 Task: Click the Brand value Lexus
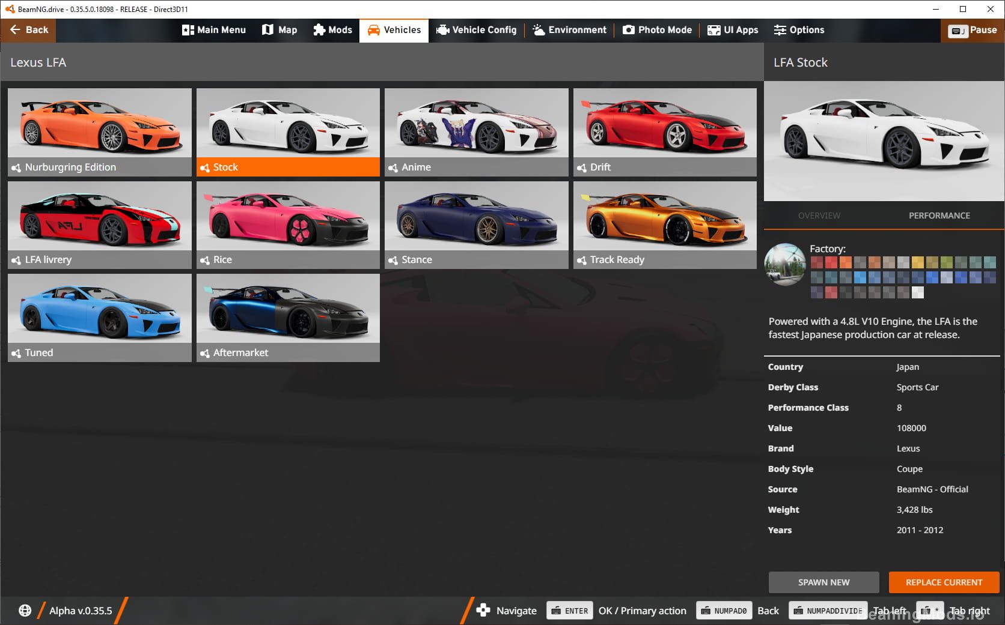[x=908, y=448]
